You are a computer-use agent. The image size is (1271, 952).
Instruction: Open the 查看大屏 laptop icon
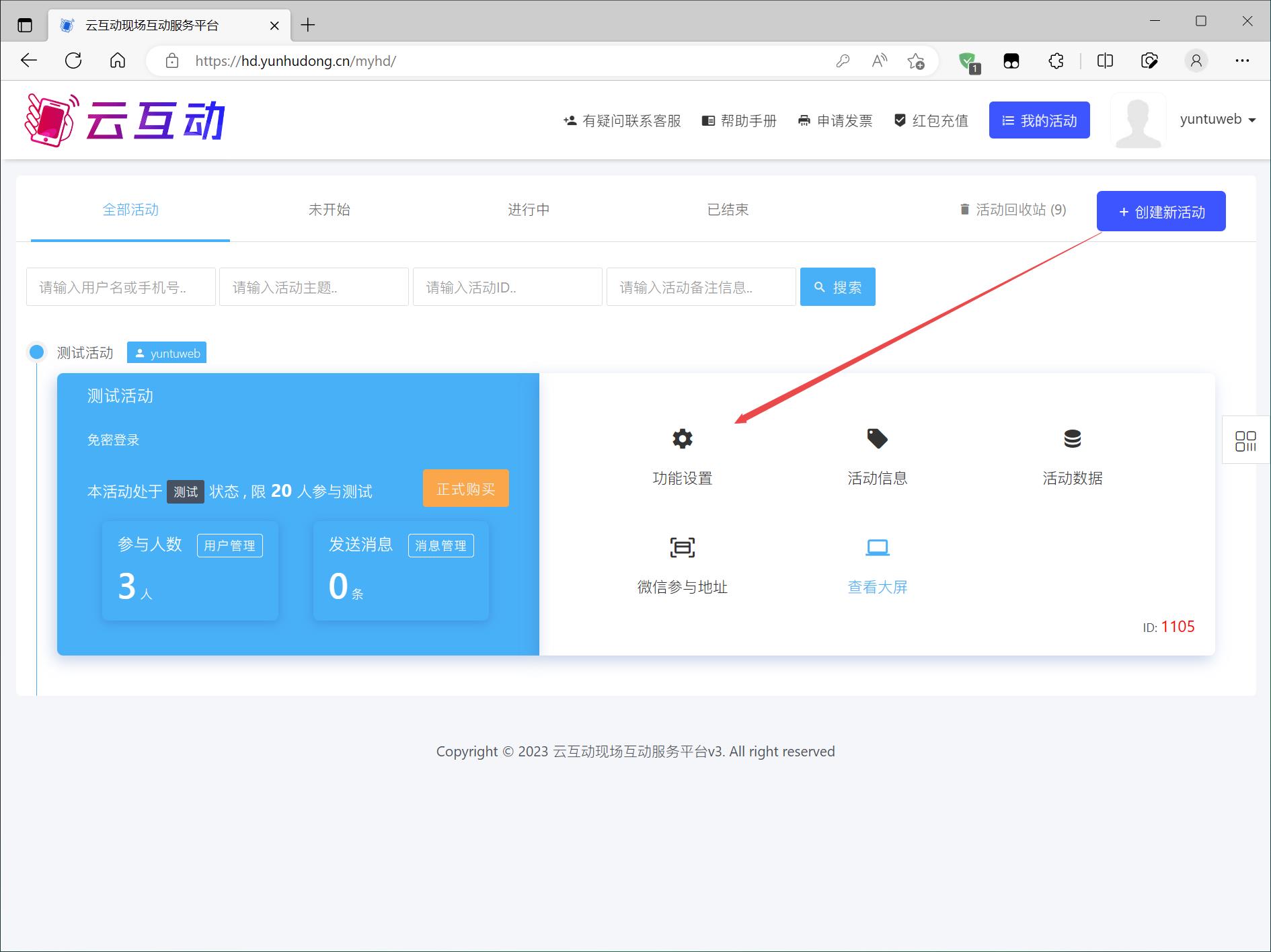click(877, 547)
